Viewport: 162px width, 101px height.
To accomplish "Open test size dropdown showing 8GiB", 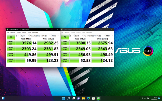I will (79, 36).
